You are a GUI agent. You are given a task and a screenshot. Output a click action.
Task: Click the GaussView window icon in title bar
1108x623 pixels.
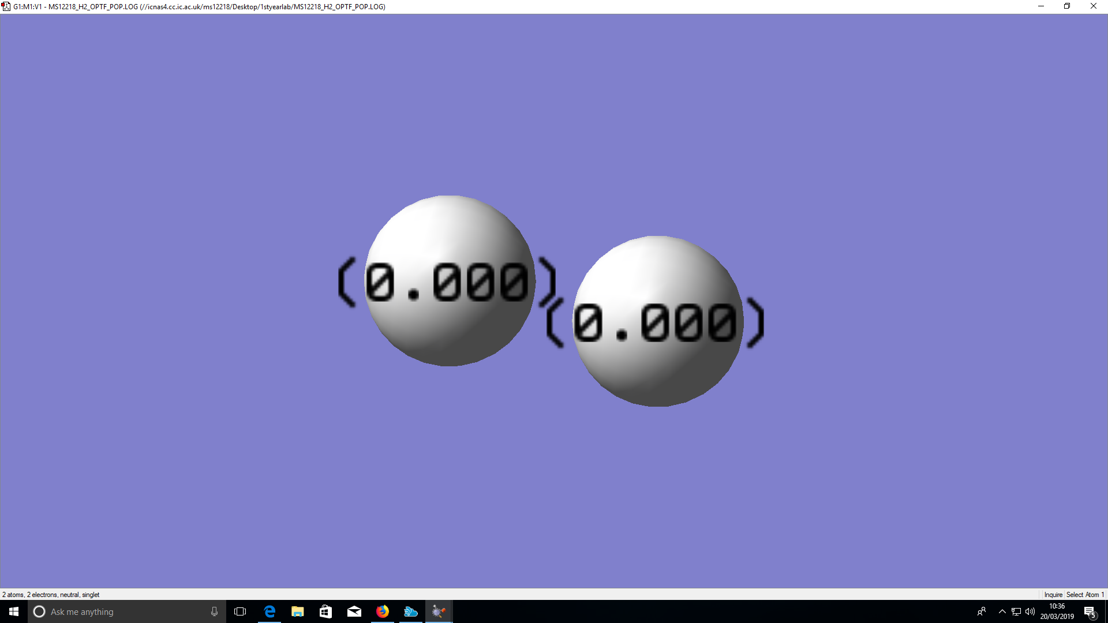6,6
